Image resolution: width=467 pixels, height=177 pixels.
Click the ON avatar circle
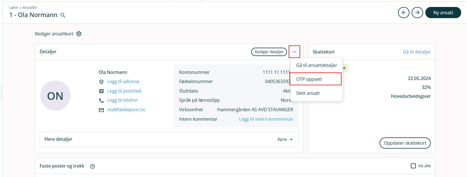(55, 96)
